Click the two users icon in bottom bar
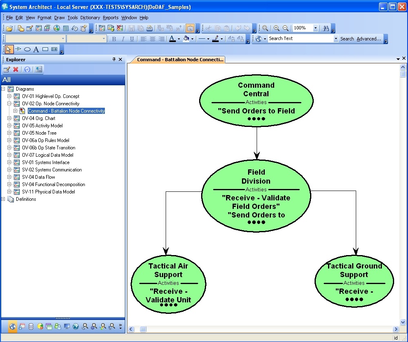 [x=58, y=326]
